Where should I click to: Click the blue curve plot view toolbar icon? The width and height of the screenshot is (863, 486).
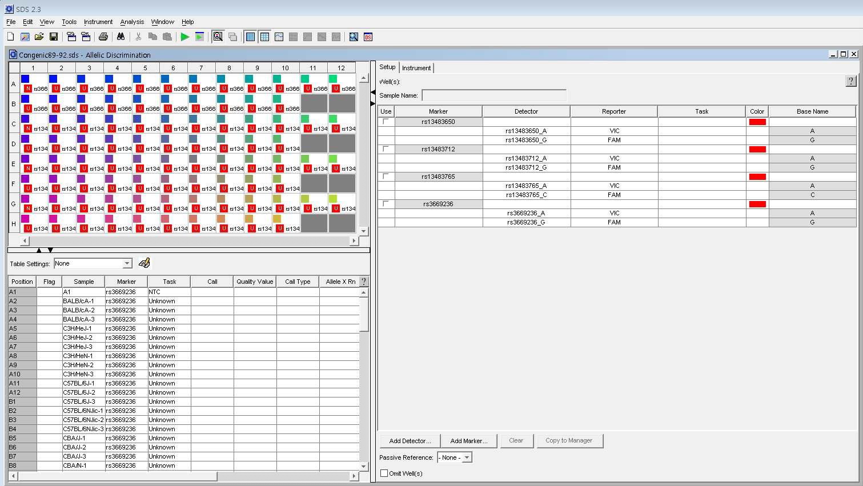click(279, 37)
